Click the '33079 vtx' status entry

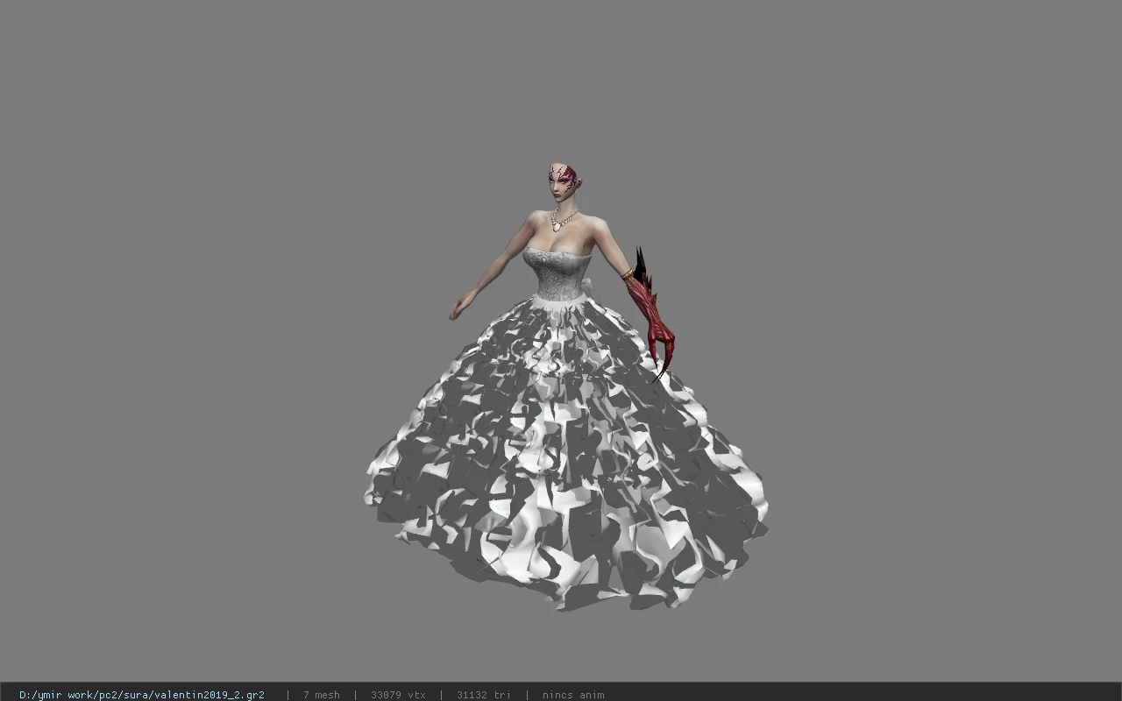click(x=398, y=695)
